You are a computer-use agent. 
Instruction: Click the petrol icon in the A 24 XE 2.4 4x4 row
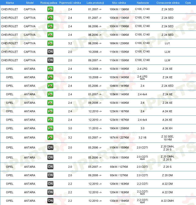point(50,120)
